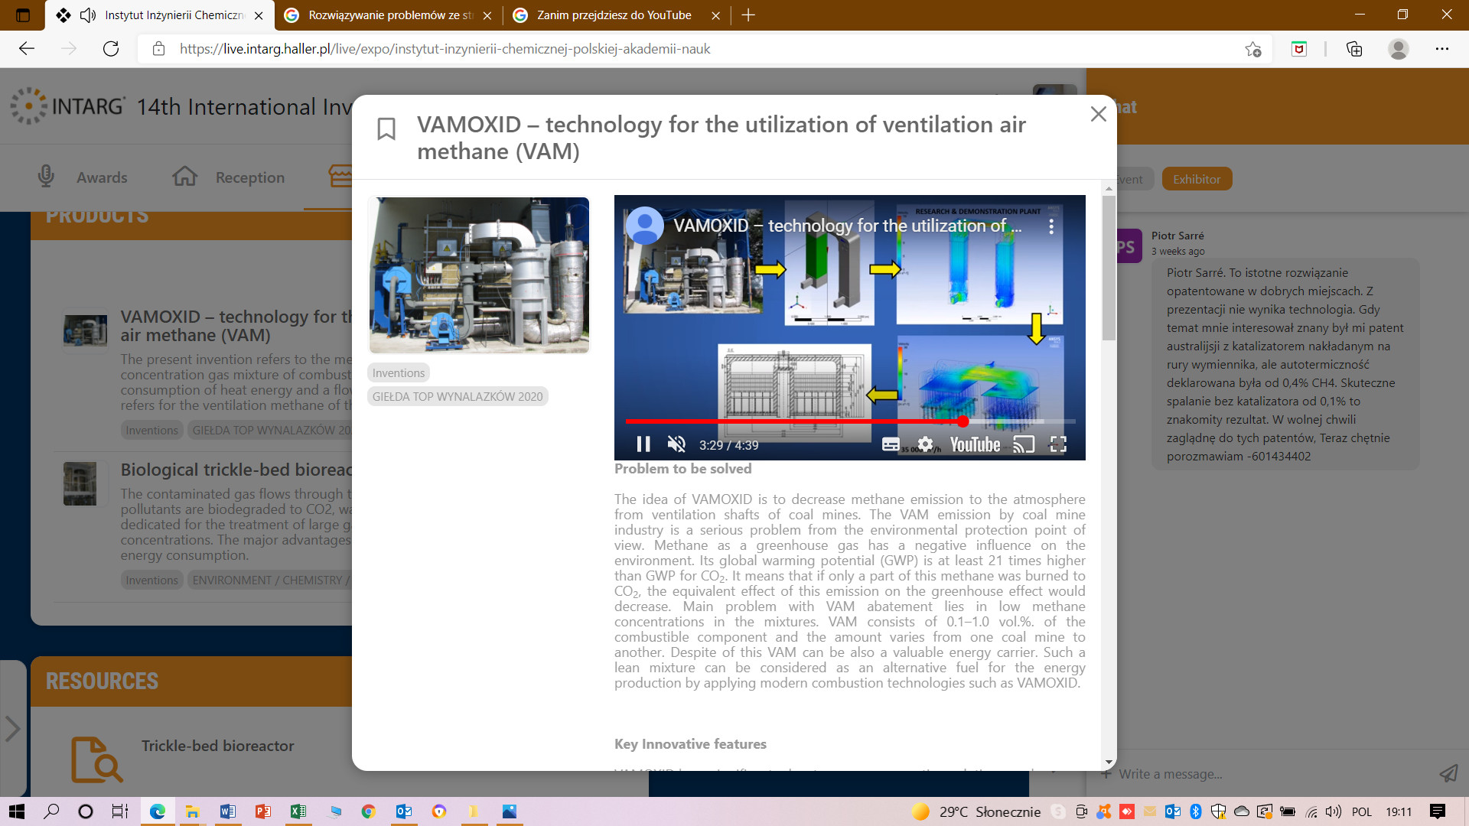Click Piotr Sarré avatar in chat

pyautogui.click(x=1129, y=246)
